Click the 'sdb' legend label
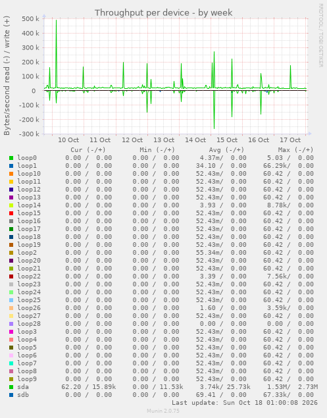327x418 pixels. click(x=23, y=395)
